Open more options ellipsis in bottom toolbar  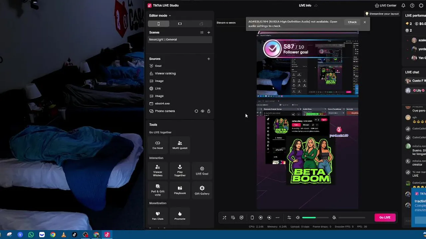point(278,218)
